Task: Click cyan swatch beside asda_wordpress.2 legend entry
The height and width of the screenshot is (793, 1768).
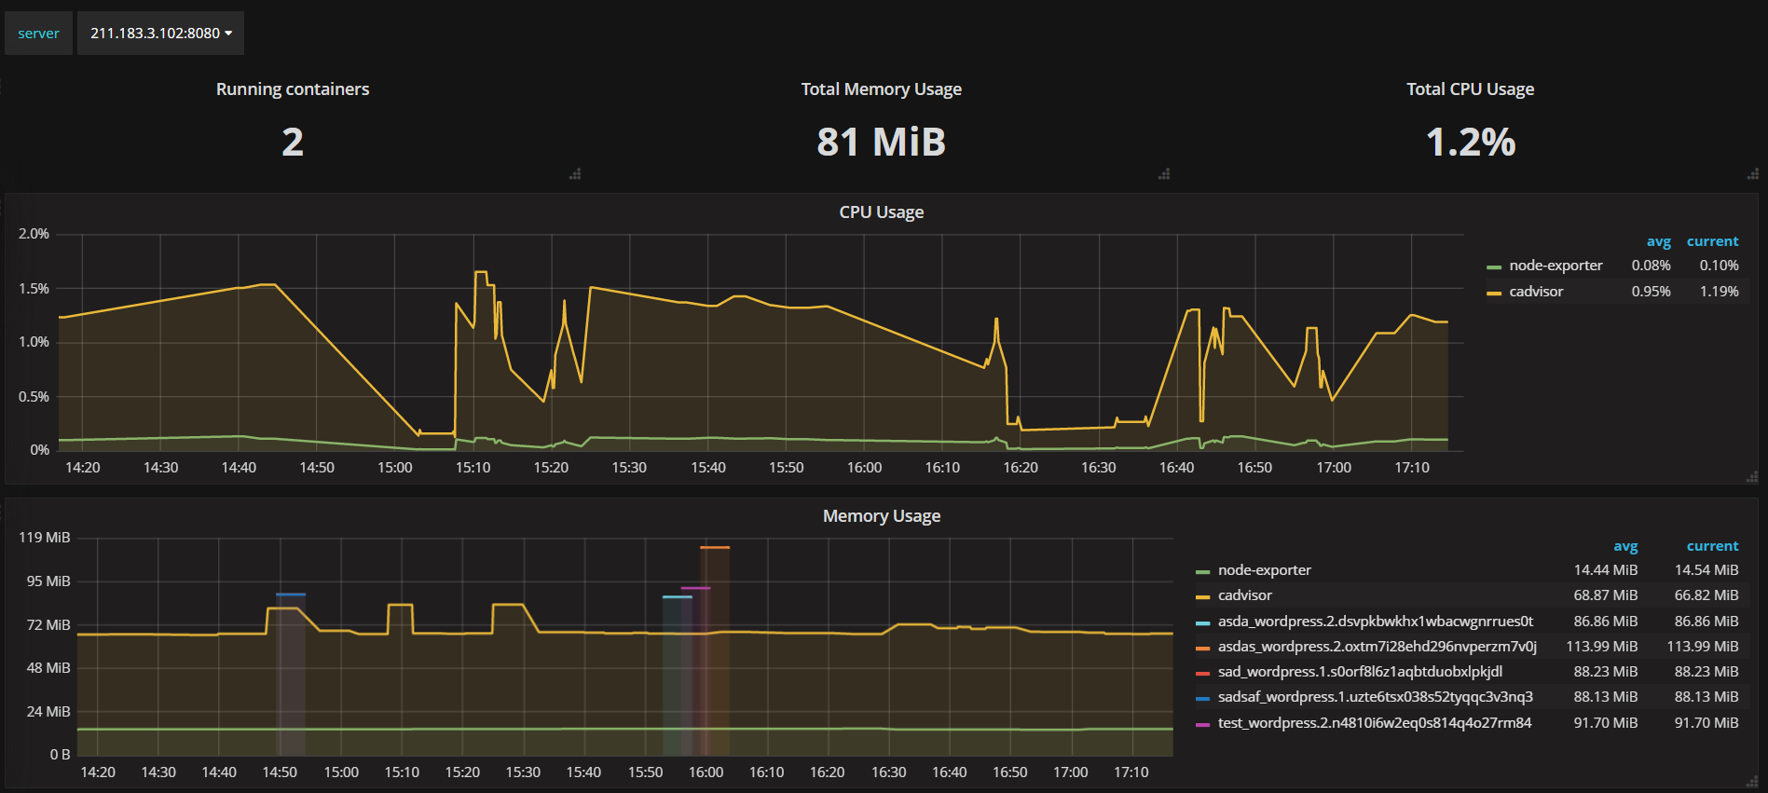Action: (x=1202, y=623)
